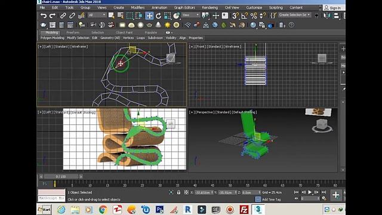Switch to the Object Paint ribbon tab
Image resolution: width=382 pixels, height=215 pixels.
pyautogui.click(x=124, y=32)
